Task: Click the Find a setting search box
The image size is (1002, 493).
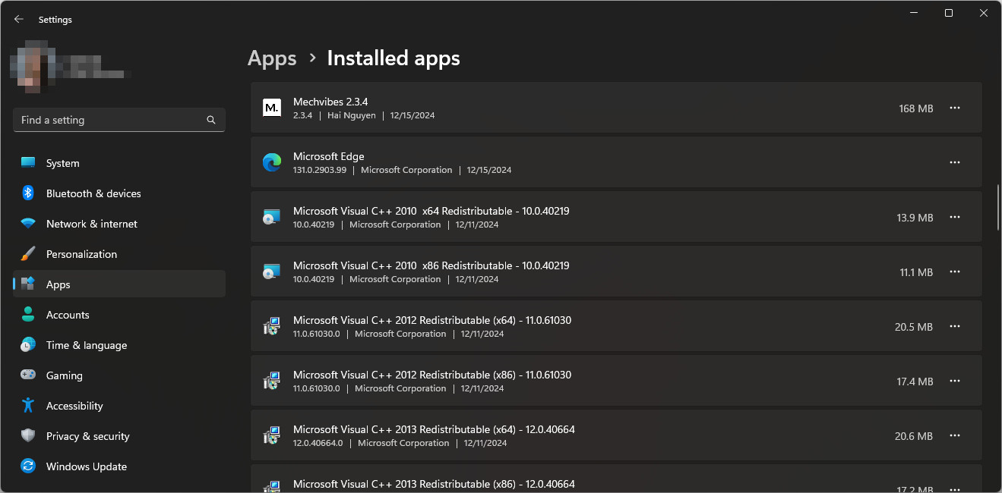Action: [x=110, y=120]
